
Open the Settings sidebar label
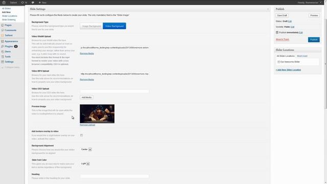click(x=9, y=62)
